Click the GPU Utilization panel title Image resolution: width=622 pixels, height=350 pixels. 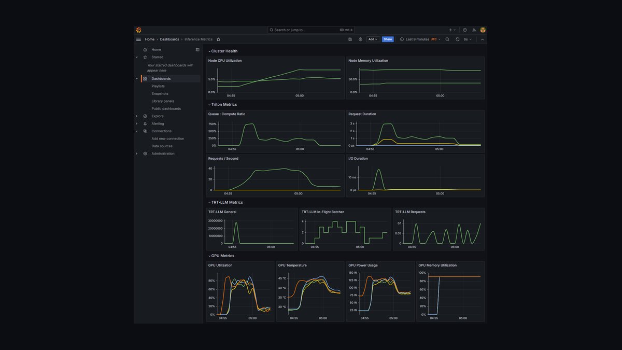click(x=220, y=265)
